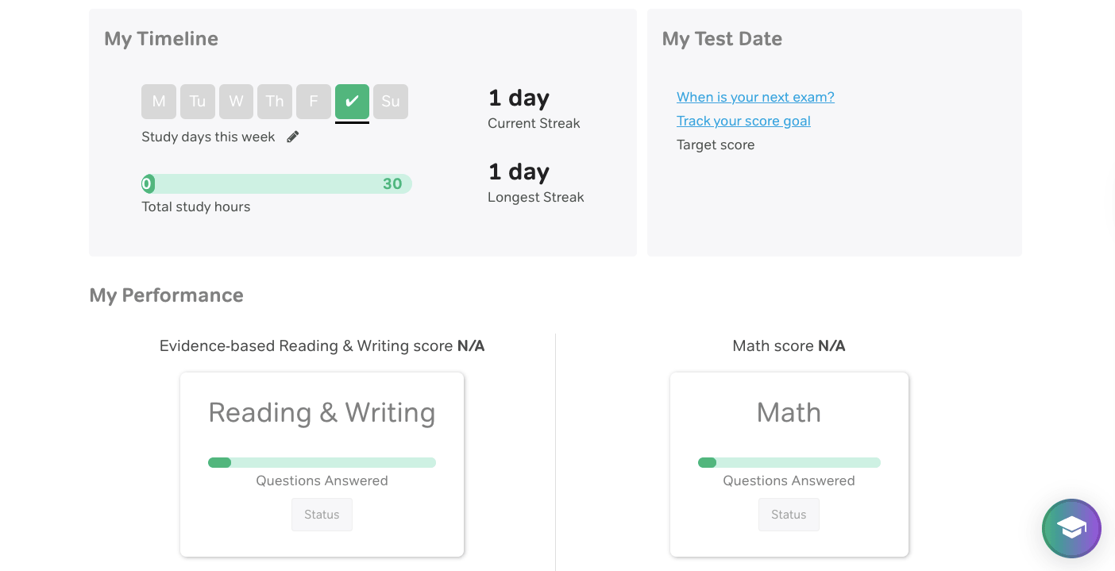Toggle Monday study day
The image size is (1115, 571).
point(159,102)
